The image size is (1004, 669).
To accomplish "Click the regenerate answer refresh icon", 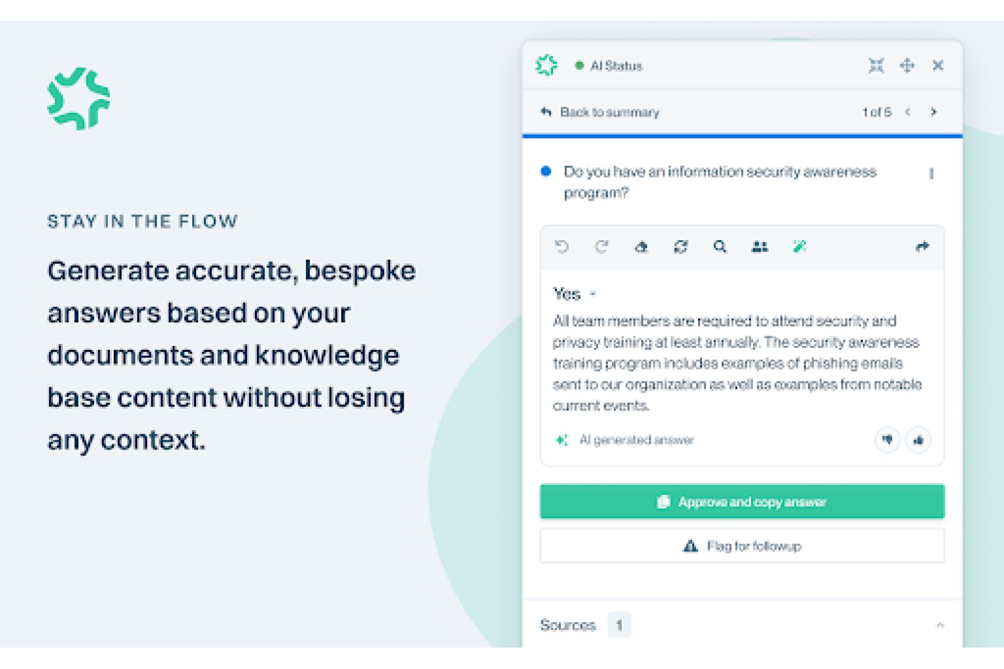I will pyautogui.click(x=681, y=247).
